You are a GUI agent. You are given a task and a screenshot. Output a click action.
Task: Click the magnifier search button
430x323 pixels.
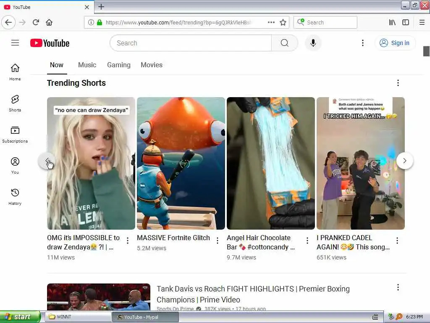click(x=284, y=43)
